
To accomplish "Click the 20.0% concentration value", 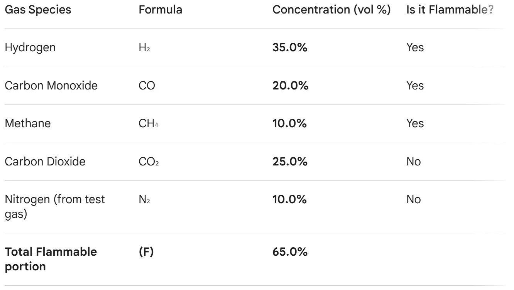I will pos(290,85).
